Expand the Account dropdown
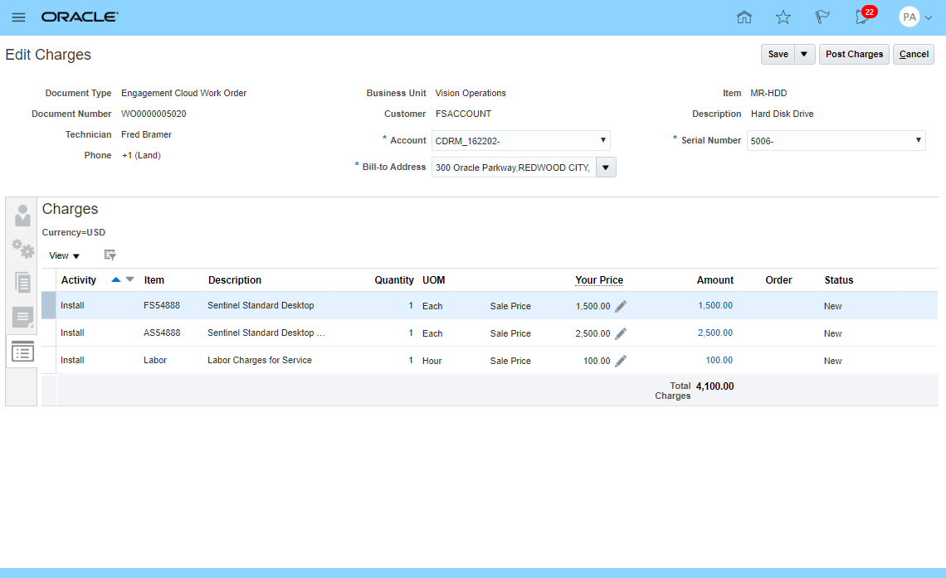The height and width of the screenshot is (578, 946). click(x=603, y=140)
